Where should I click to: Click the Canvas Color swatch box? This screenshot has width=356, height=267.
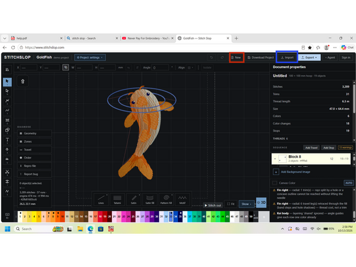coord(275,183)
